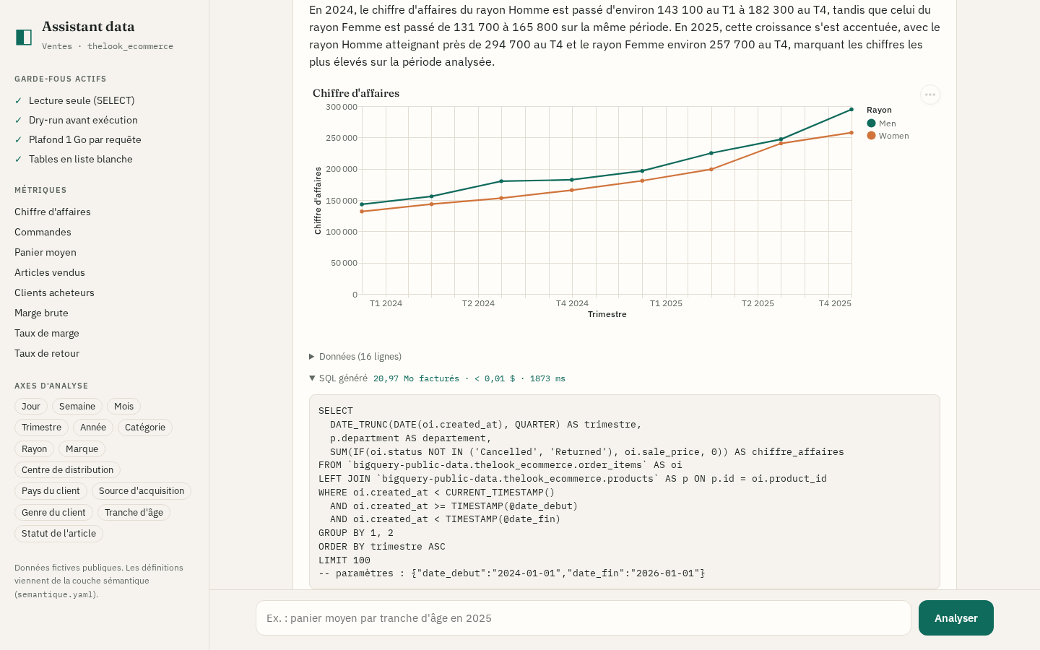Expand the Données (16 lignes) section
Screen dimensions: 1040x650
pyautogui.click(x=355, y=357)
